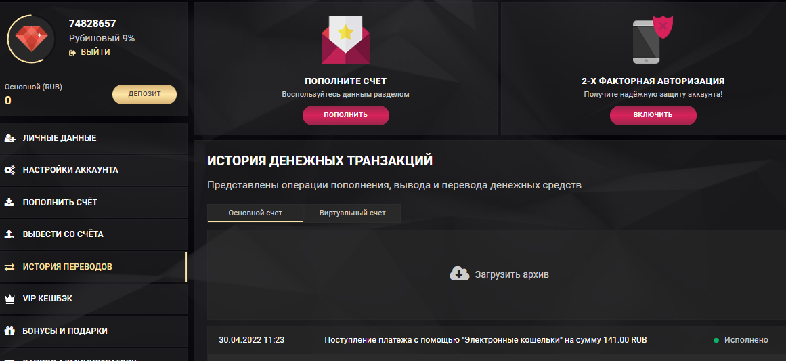Screen dimensions: 786x361
Task: Enable two-factor auth with ВКЛЮЧИТЬ button
Action: point(653,115)
